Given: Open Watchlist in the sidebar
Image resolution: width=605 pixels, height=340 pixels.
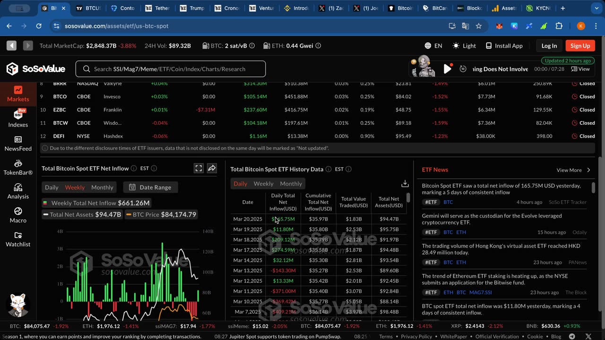Looking at the screenshot, I should pos(18,239).
